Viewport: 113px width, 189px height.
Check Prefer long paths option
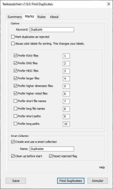point(15,124)
